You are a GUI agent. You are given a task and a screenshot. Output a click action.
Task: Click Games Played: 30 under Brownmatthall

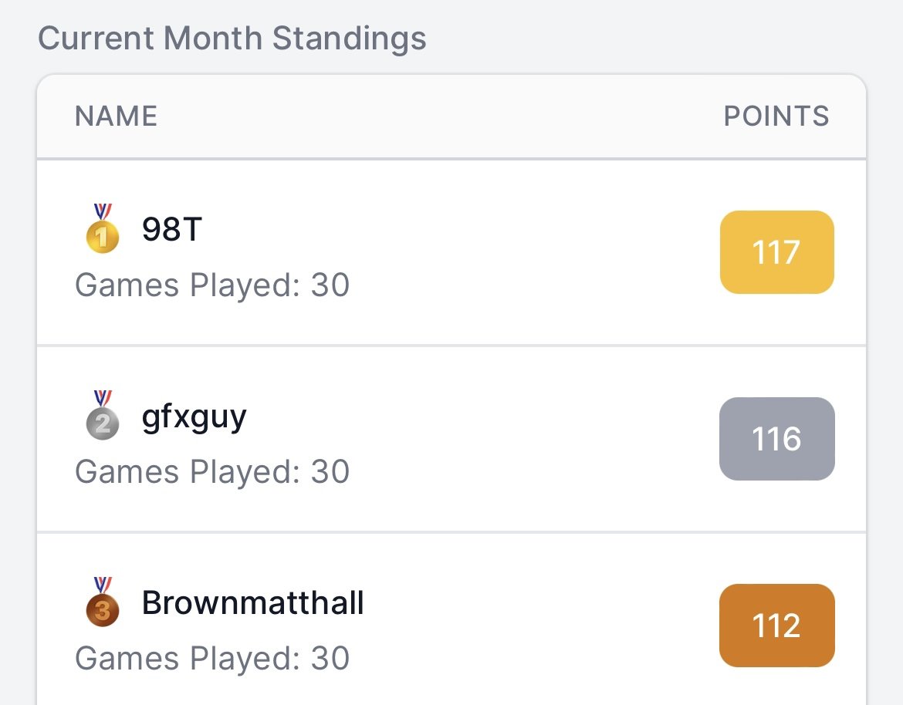point(212,658)
